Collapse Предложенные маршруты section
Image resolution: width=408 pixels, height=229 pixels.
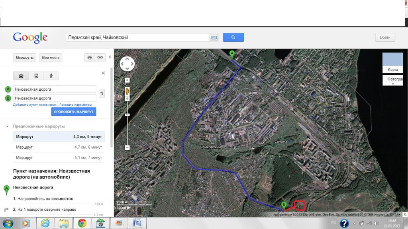7,126
